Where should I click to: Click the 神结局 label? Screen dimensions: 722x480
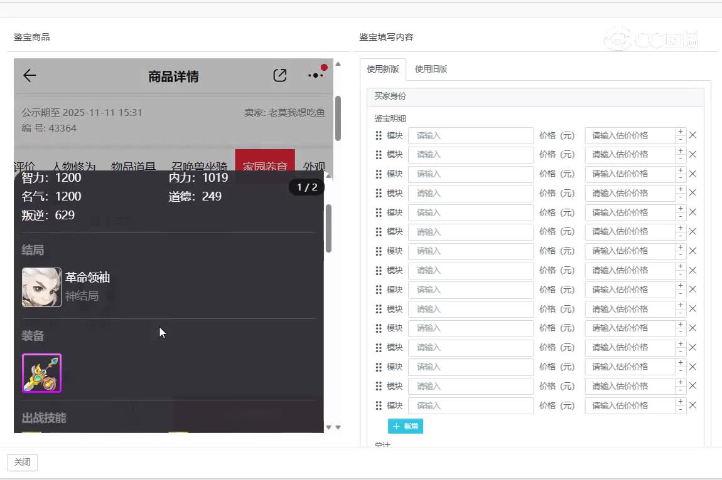82,296
